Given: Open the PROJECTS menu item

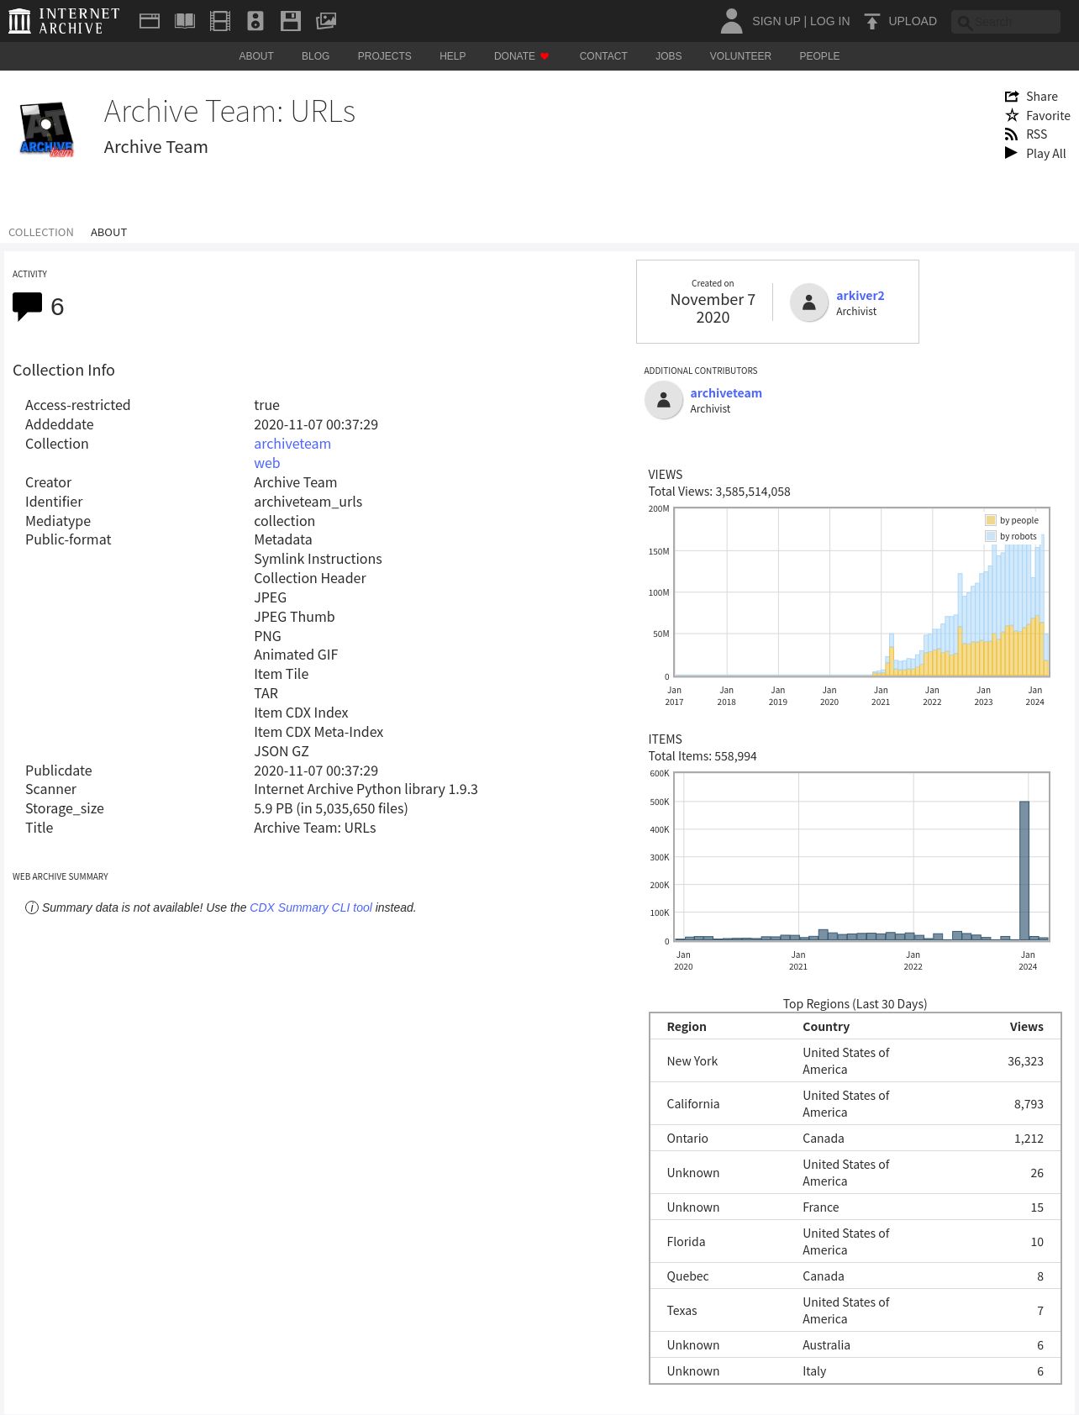Looking at the screenshot, I should pyautogui.click(x=384, y=56).
